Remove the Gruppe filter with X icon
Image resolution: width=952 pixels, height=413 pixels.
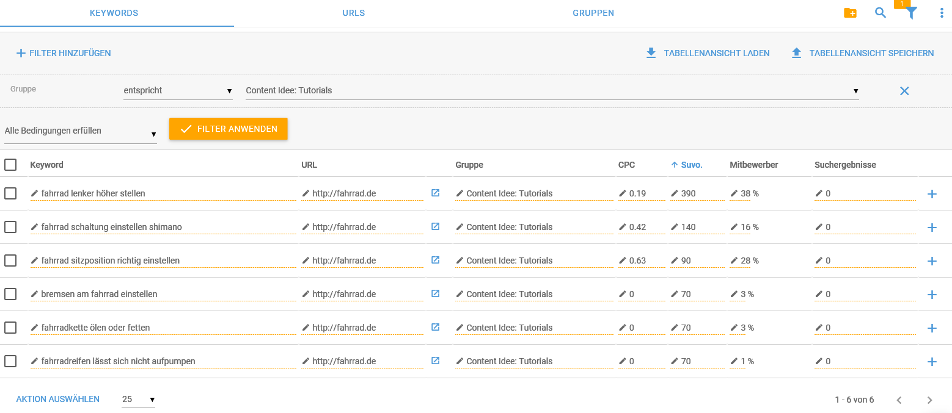click(904, 91)
